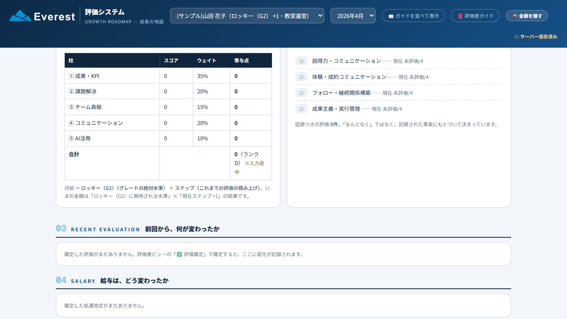
Task: Click 金額を隠す button
Action: [x=527, y=16]
